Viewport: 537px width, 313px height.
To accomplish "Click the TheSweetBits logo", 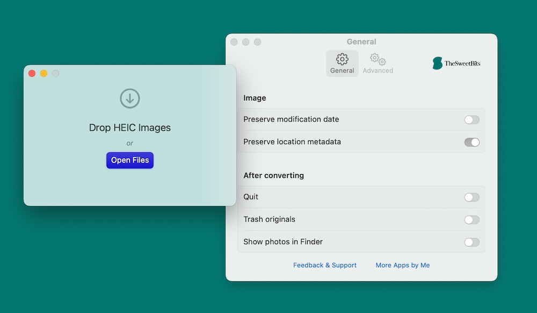I will (x=456, y=63).
